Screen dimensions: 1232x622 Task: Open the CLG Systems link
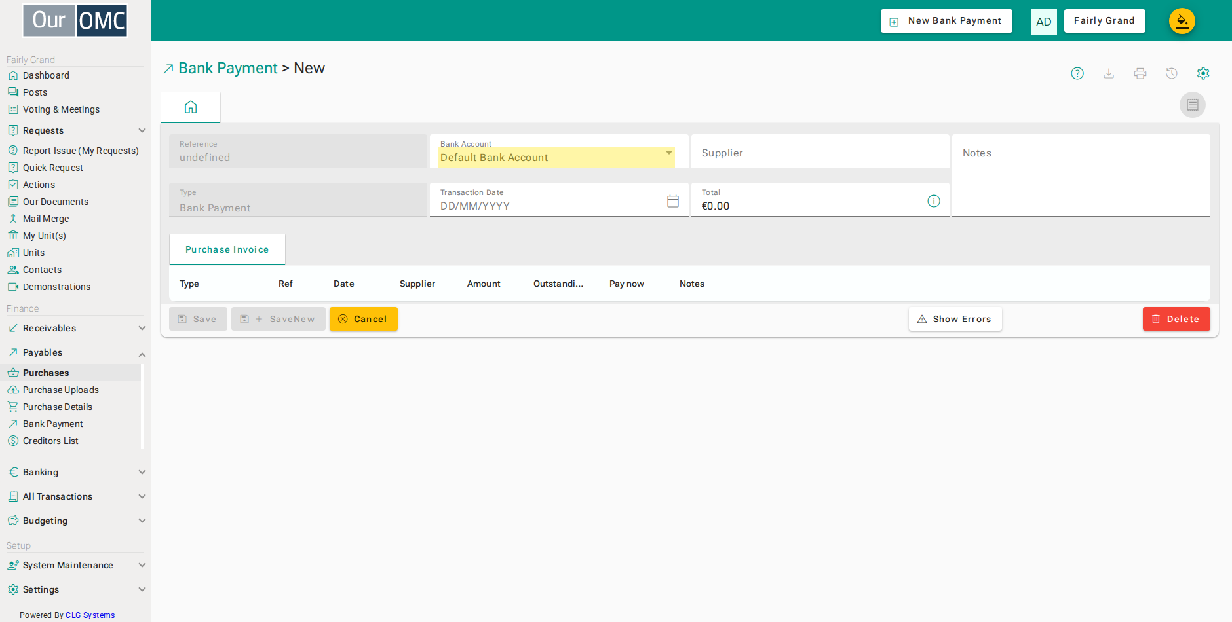pos(90,615)
